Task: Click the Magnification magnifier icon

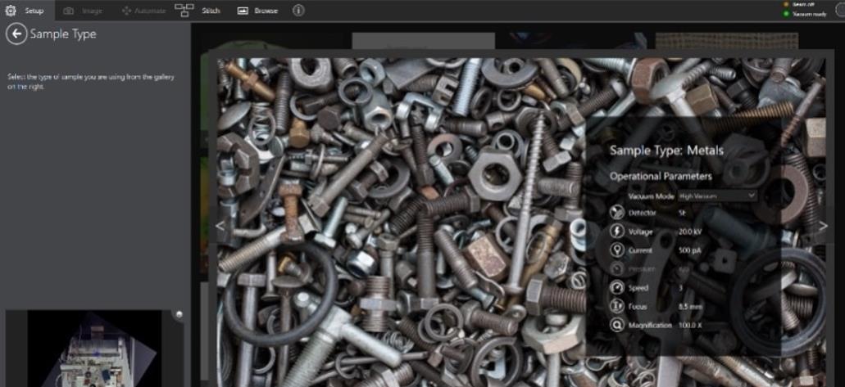Action: click(617, 325)
